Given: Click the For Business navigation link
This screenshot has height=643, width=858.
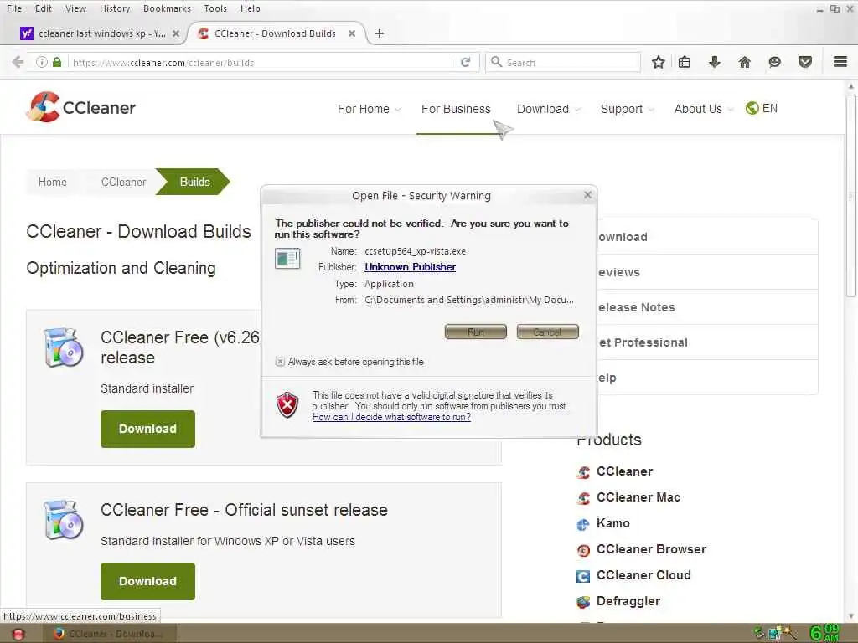Looking at the screenshot, I should pos(456,109).
